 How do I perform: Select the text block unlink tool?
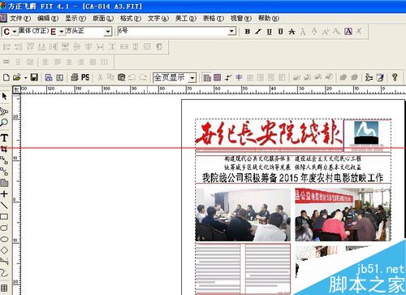pyautogui.click(x=4, y=171)
